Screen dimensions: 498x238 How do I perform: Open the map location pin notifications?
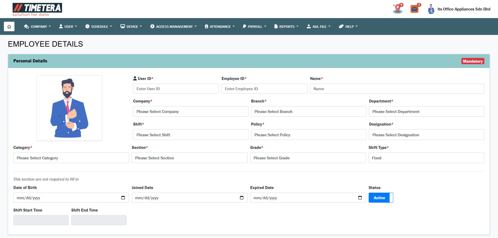(x=397, y=9)
